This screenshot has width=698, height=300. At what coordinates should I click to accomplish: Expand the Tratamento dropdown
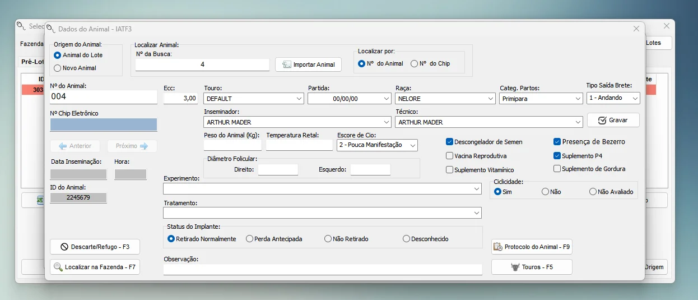322,213
